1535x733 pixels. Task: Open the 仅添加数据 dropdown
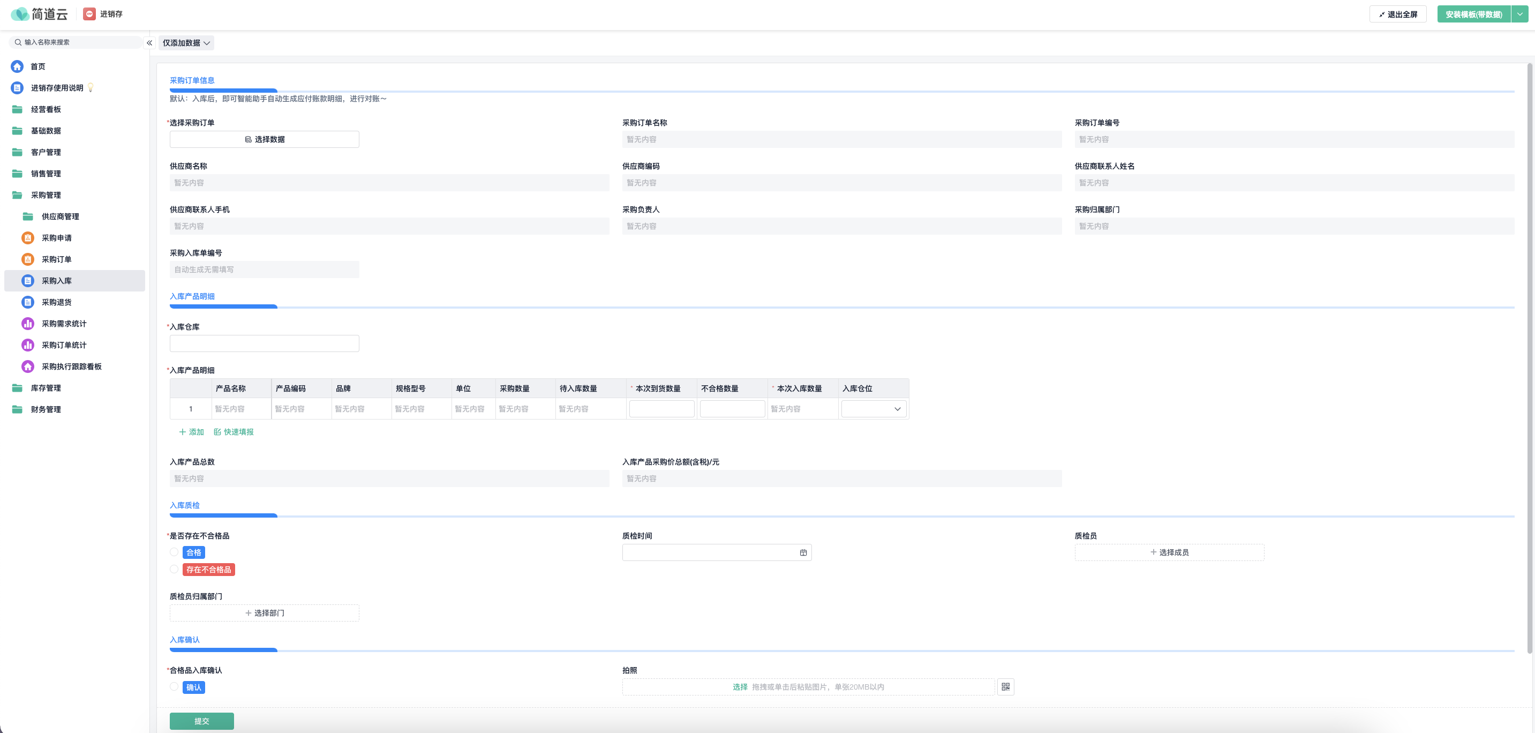coord(186,43)
